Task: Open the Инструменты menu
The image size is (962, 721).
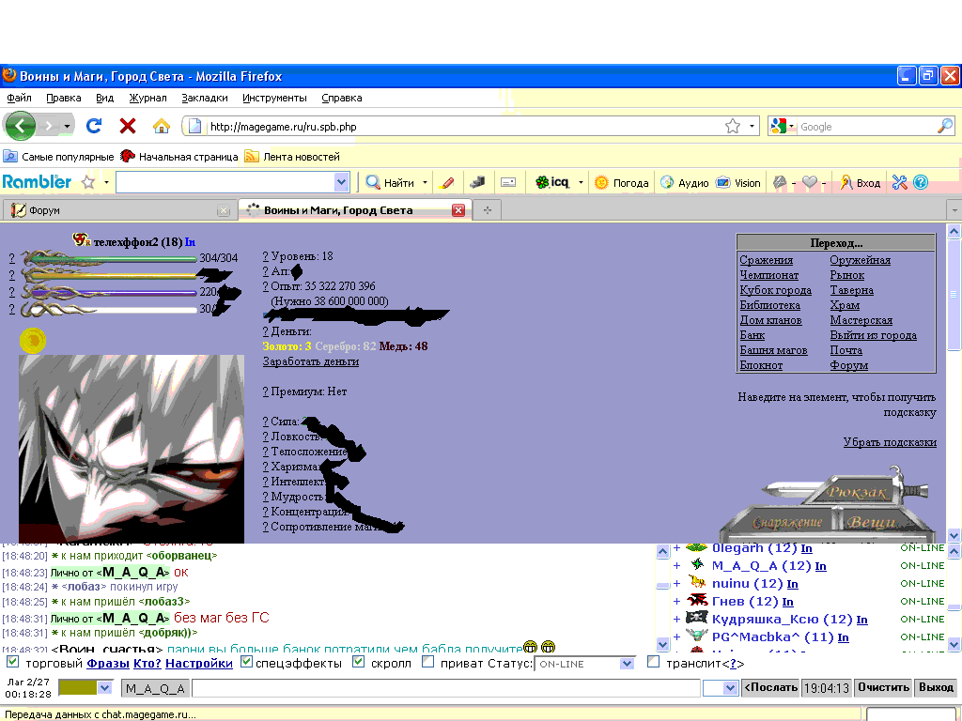Action: click(x=274, y=98)
